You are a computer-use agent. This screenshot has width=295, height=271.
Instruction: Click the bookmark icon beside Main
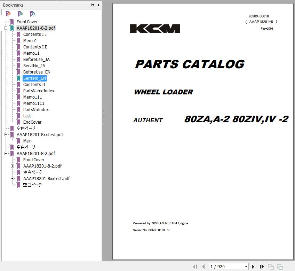[18, 141]
